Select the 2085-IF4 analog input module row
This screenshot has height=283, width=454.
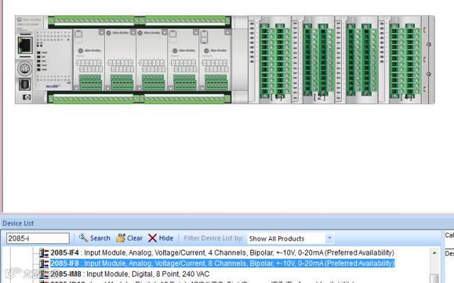222,253
